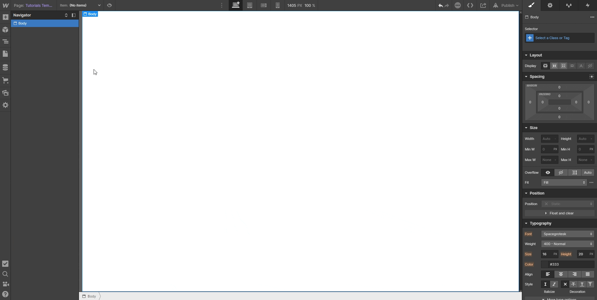Open the Assets panel
The image size is (597, 300).
coord(5,93)
